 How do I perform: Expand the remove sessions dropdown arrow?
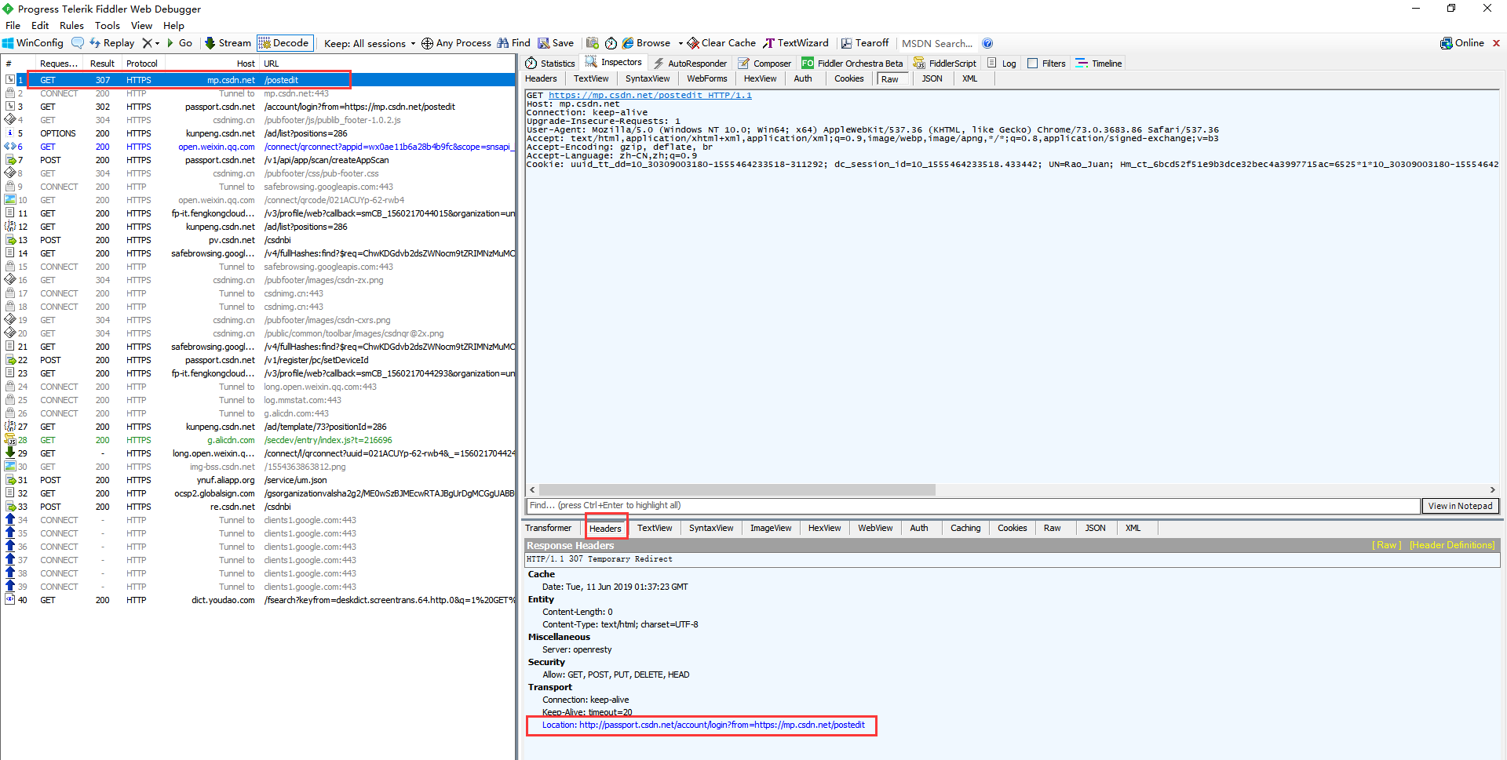tap(157, 43)
